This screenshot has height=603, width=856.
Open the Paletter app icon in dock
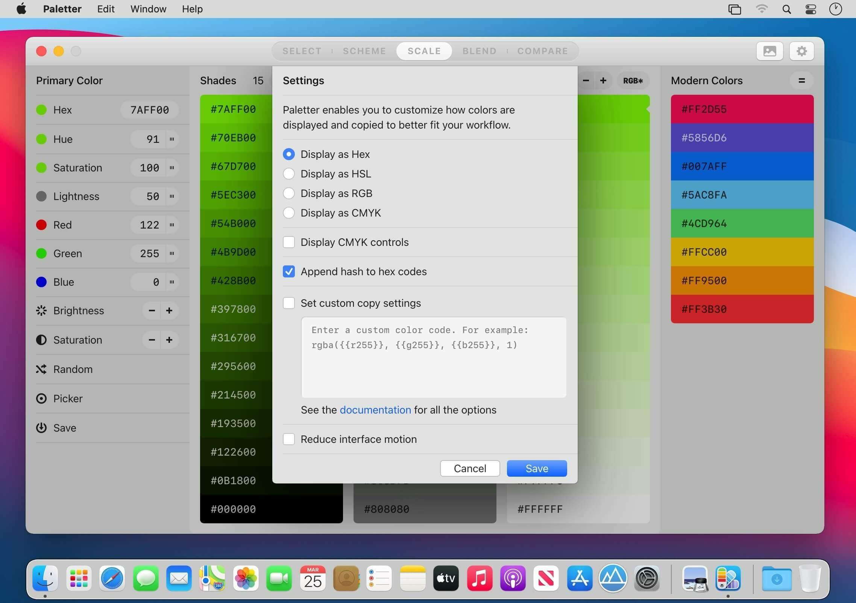coord(728,578)
